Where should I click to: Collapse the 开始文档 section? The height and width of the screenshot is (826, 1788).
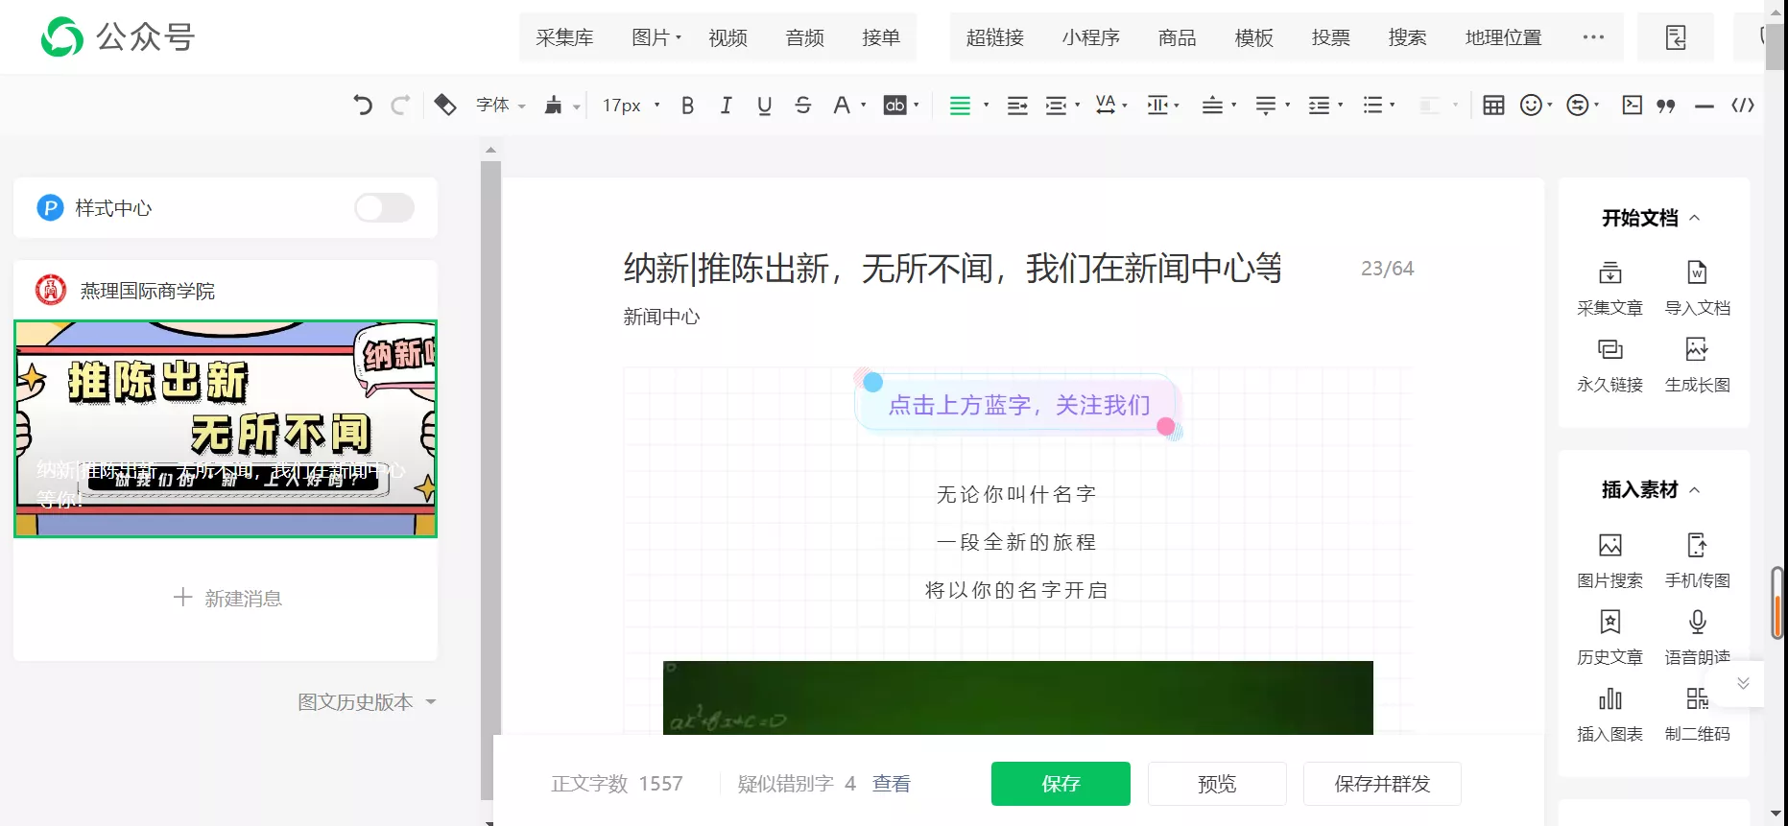(1695, 218)
